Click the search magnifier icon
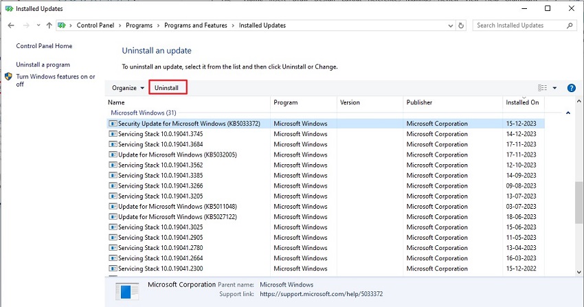584x307 pixels. tap(570, 25)
